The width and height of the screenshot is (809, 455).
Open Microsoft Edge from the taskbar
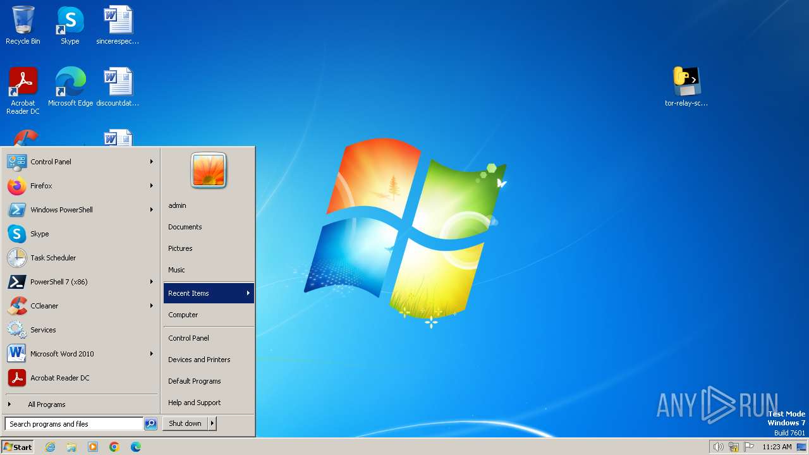click(x=136, y=447)
